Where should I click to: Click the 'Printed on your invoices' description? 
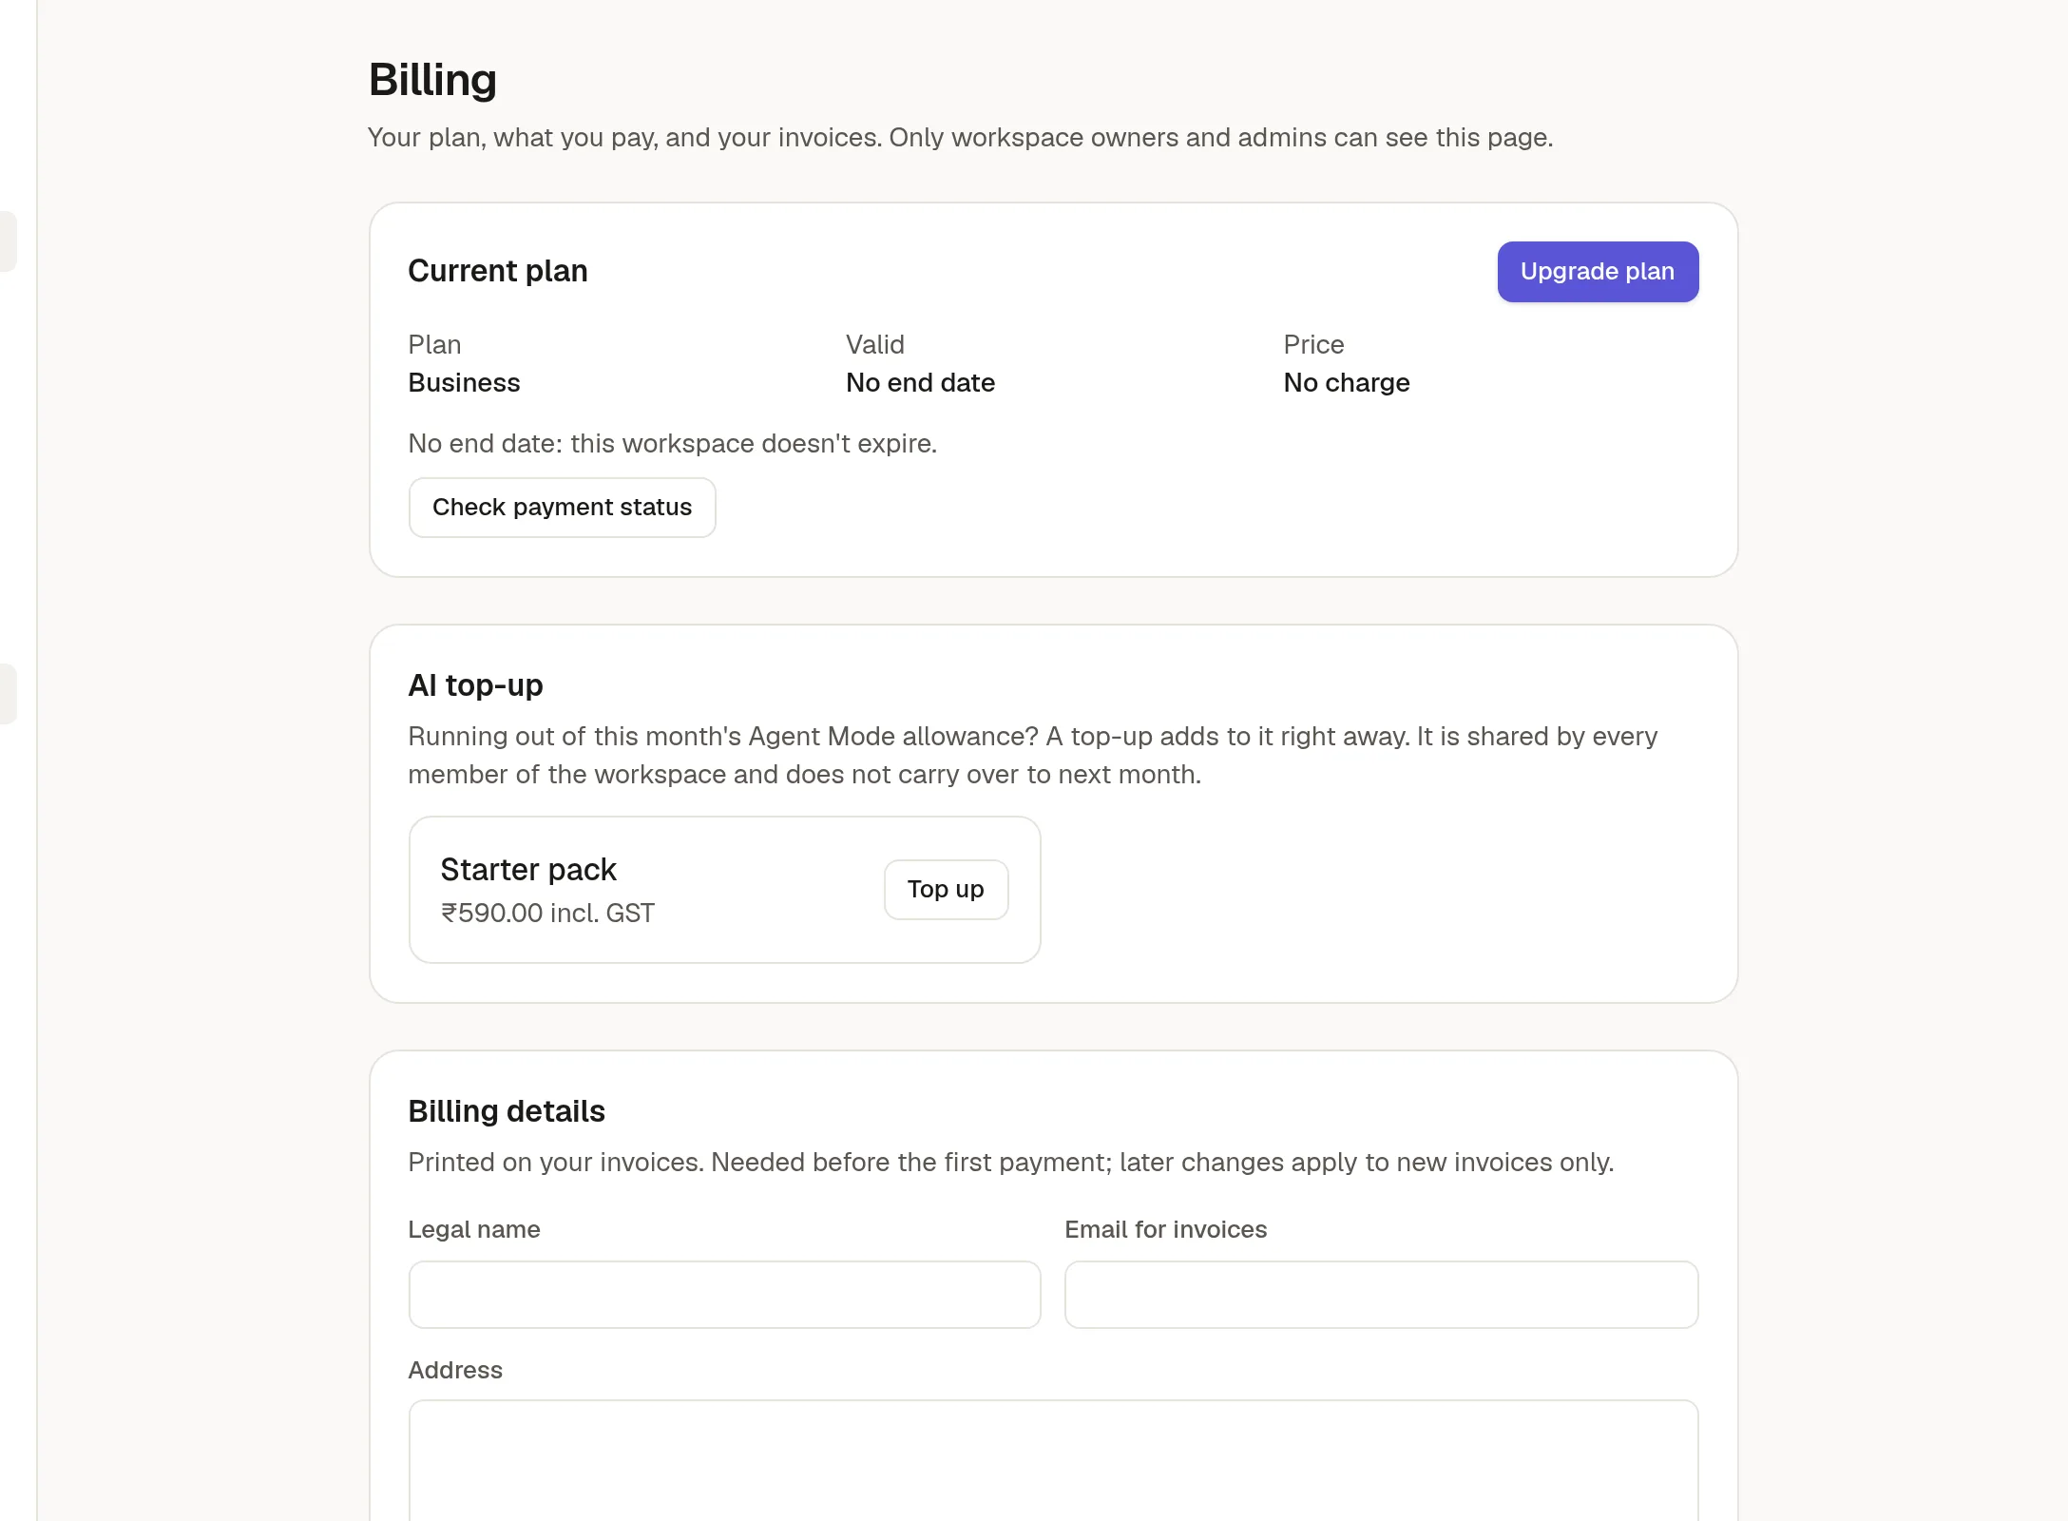1011,1162
